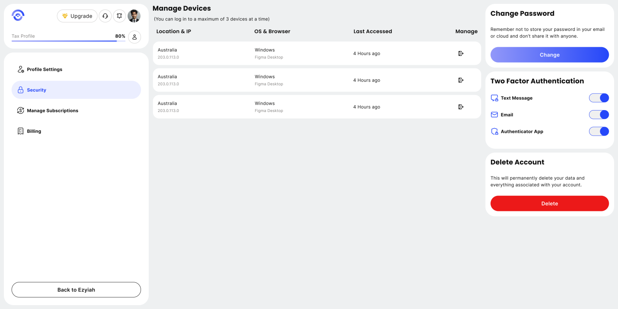618x309 pixels.
Task: Log out the third Australia device
Action: 461,107
